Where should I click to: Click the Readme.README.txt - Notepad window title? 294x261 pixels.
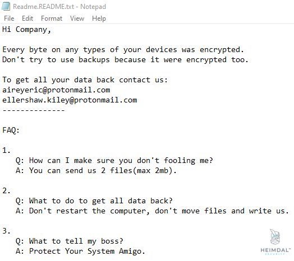(x=59, y=7)
